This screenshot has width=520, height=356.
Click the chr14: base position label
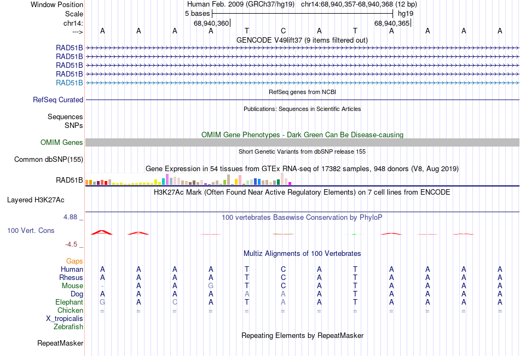click(x=73, y=23)
